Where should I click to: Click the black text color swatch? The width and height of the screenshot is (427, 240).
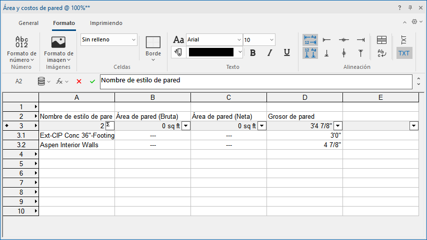tap(211, 52)
